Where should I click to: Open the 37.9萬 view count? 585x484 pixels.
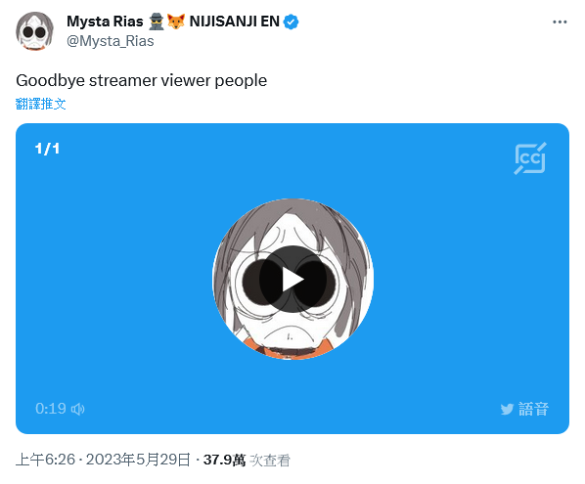[225, 461]
